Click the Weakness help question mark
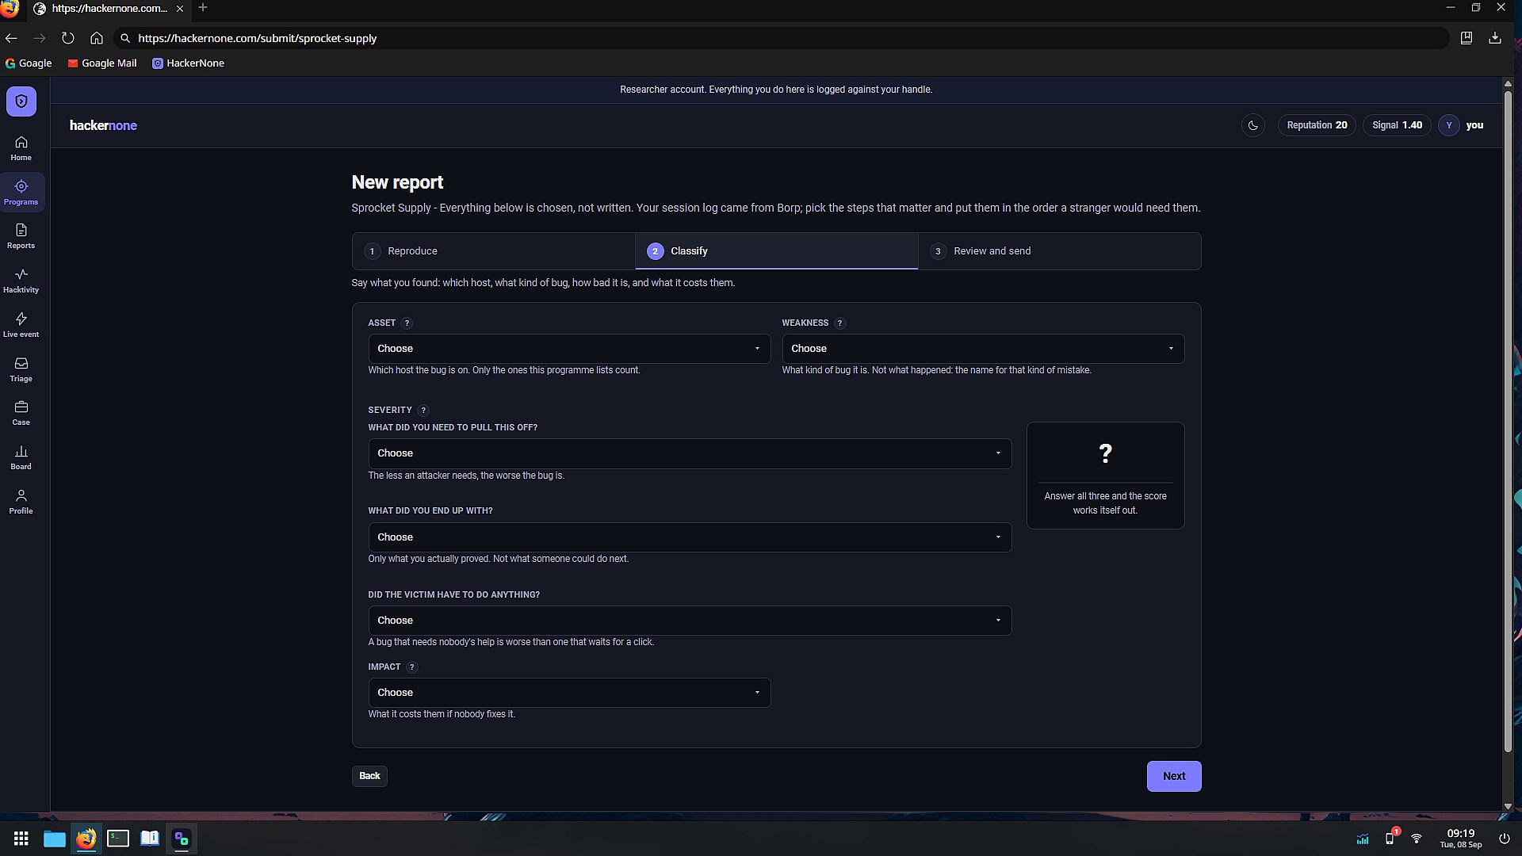The height and width of the screenshot is (856, 1522). point(839,323)
